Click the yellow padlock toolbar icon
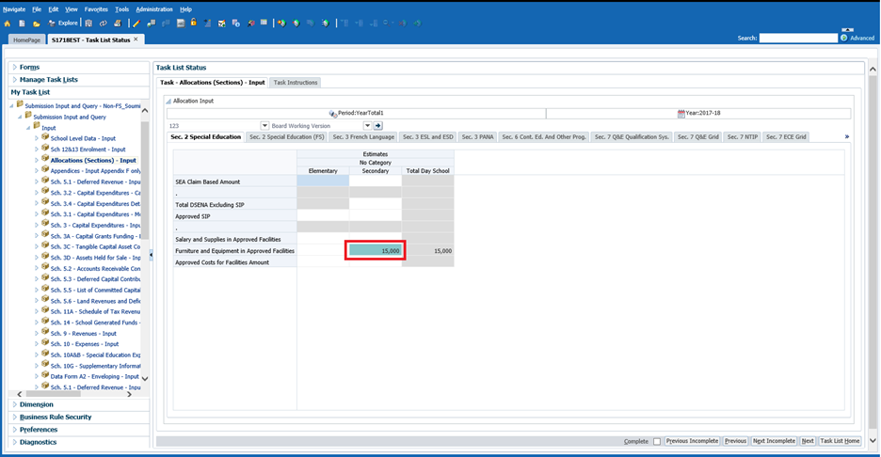Viewport: 881px width, 457px height. click(194, 23)
